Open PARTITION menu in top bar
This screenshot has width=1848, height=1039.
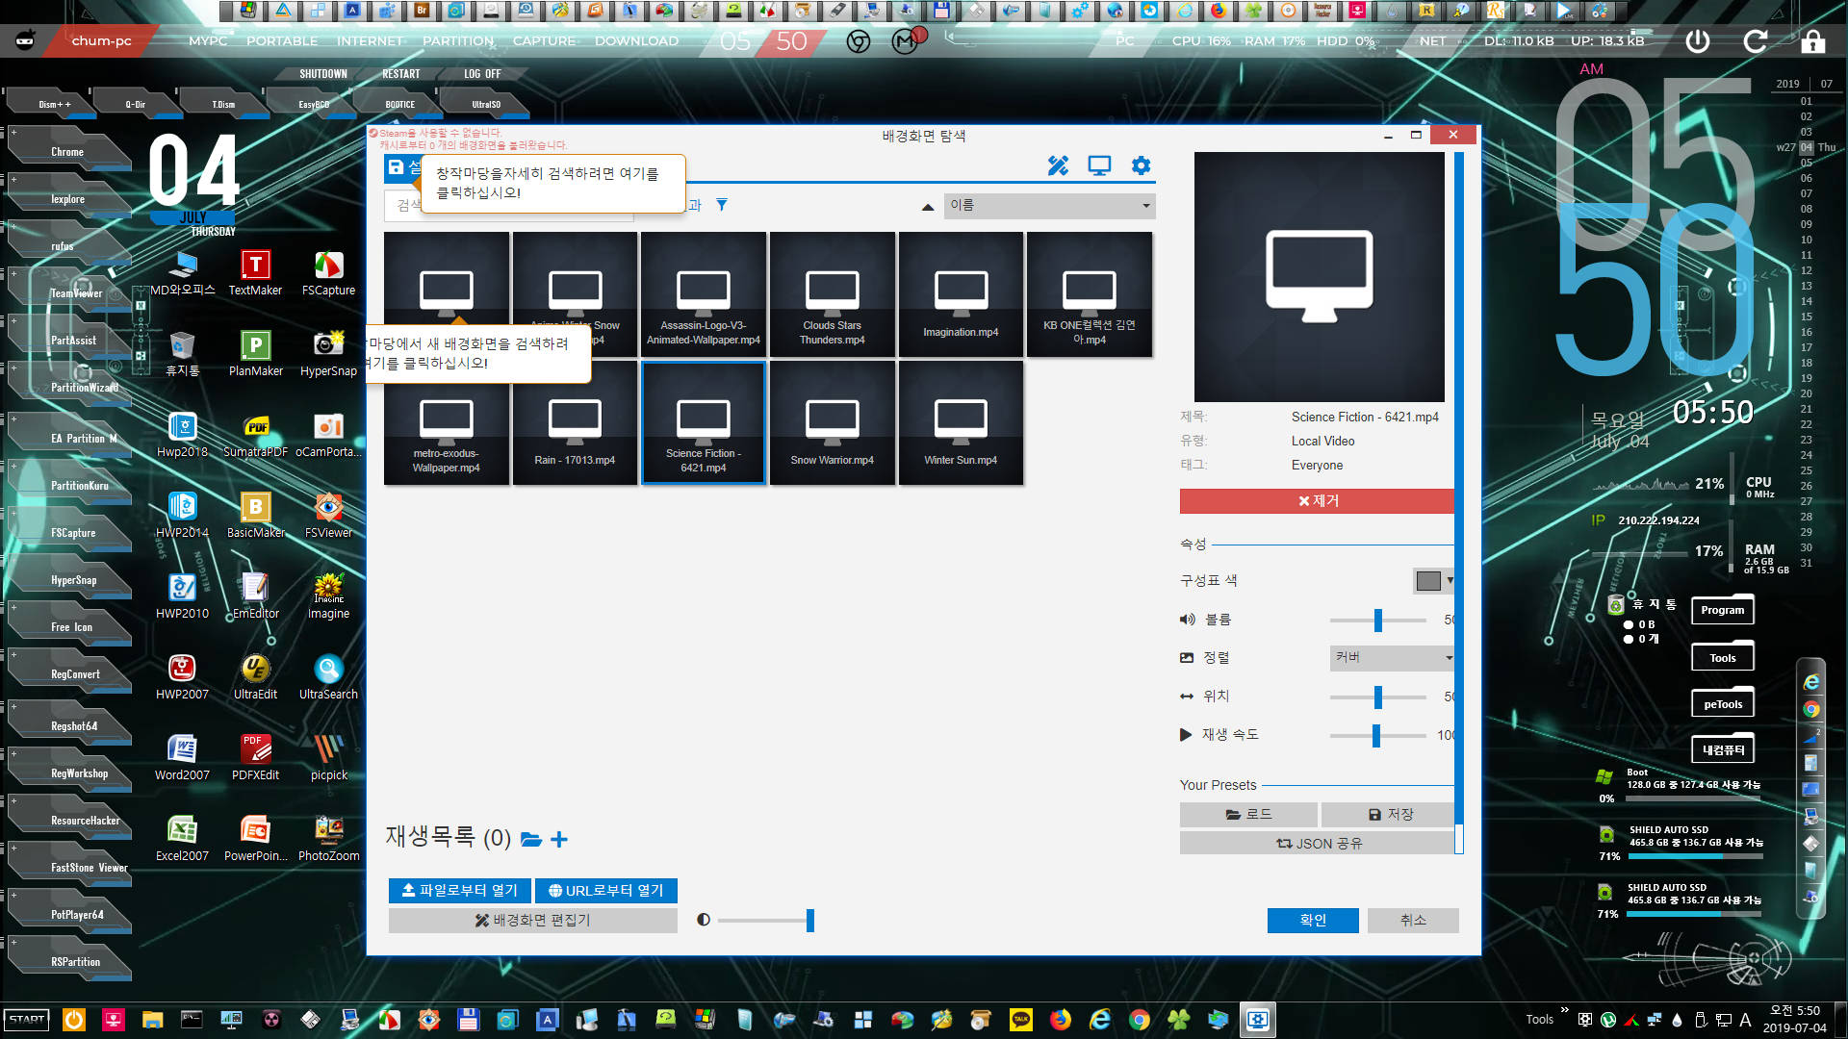pos(458,41)
